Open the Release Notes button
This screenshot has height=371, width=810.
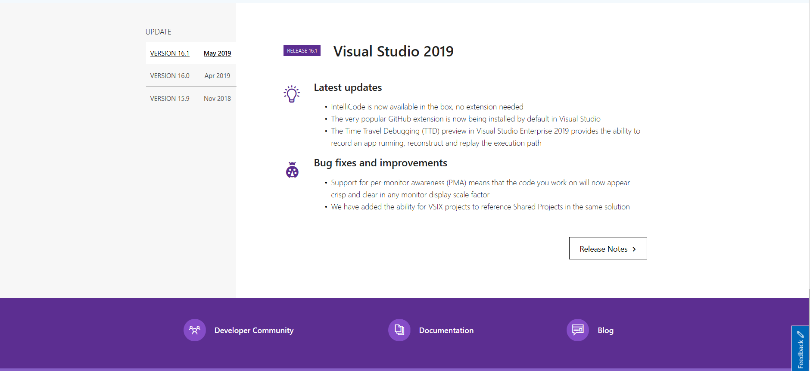point(608,248)
